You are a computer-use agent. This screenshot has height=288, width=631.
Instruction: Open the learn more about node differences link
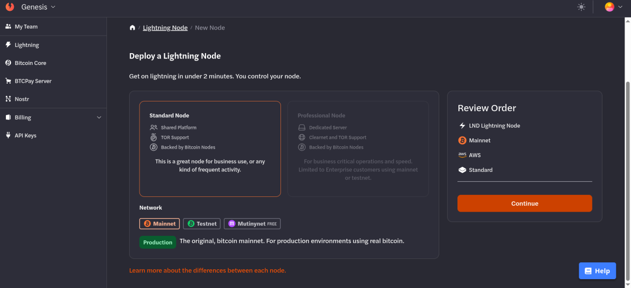point(208,270)
